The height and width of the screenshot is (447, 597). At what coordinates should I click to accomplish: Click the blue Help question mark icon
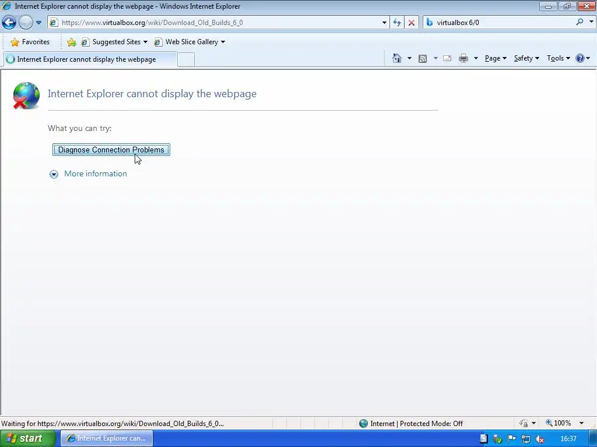pyautogui.click(x=580, y=58)
